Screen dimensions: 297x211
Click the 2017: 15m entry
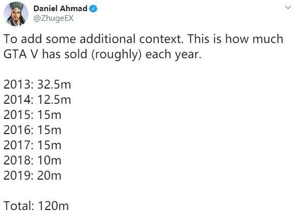click(32, 145)
